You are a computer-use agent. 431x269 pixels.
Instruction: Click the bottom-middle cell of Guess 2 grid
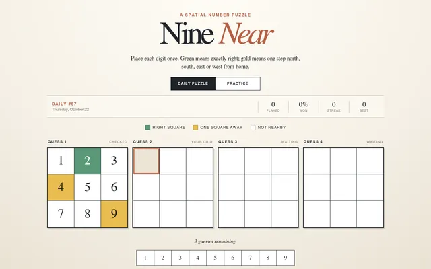click(173, 214)
